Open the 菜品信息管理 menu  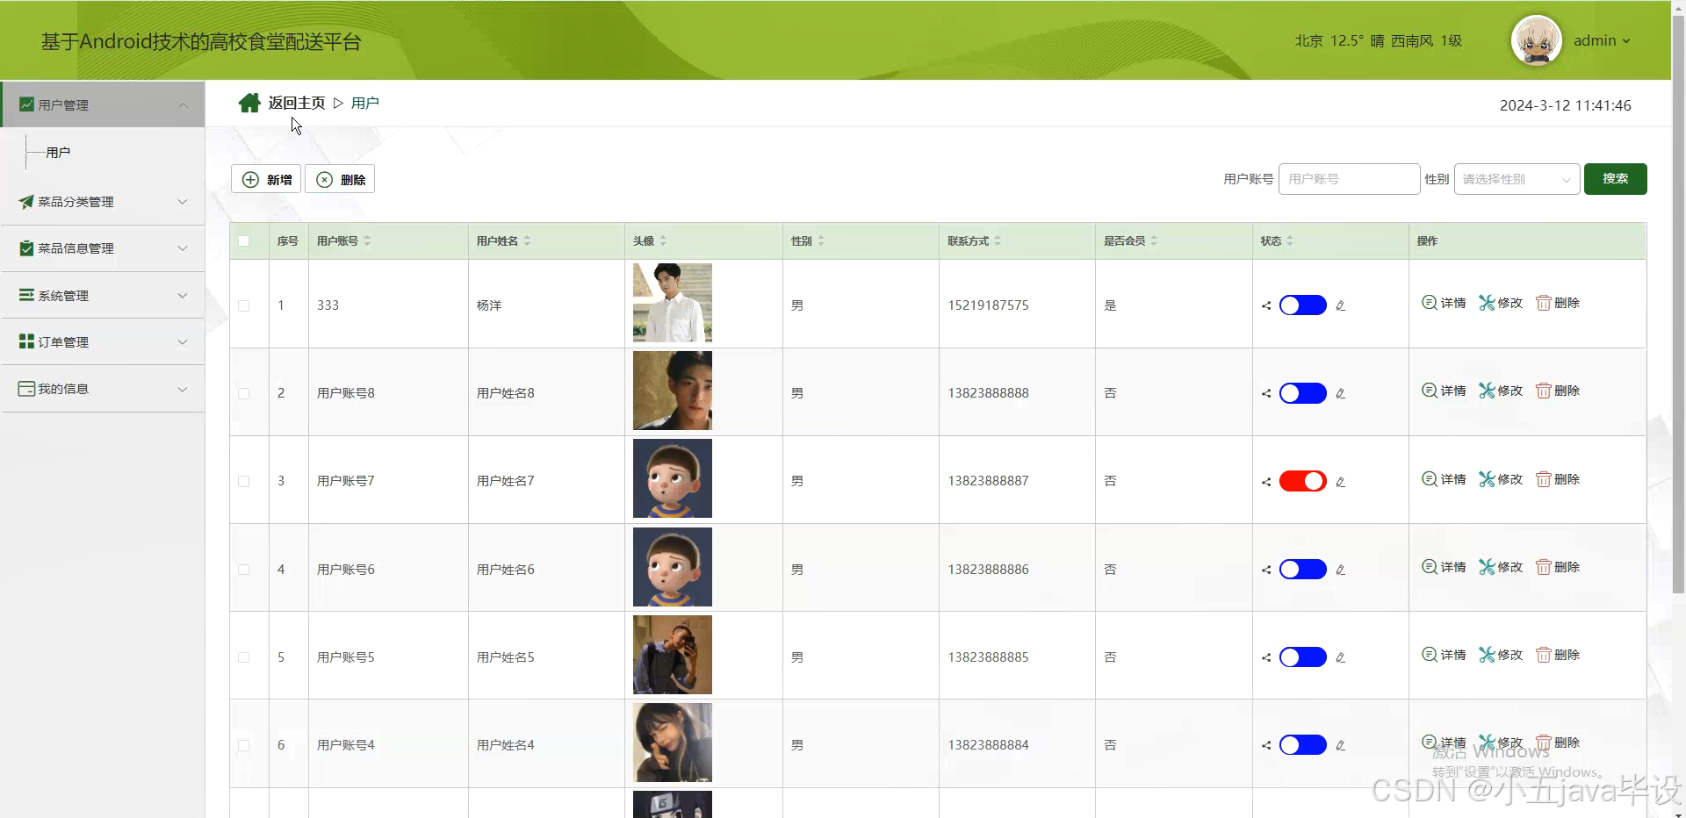(x=103, y=248)
